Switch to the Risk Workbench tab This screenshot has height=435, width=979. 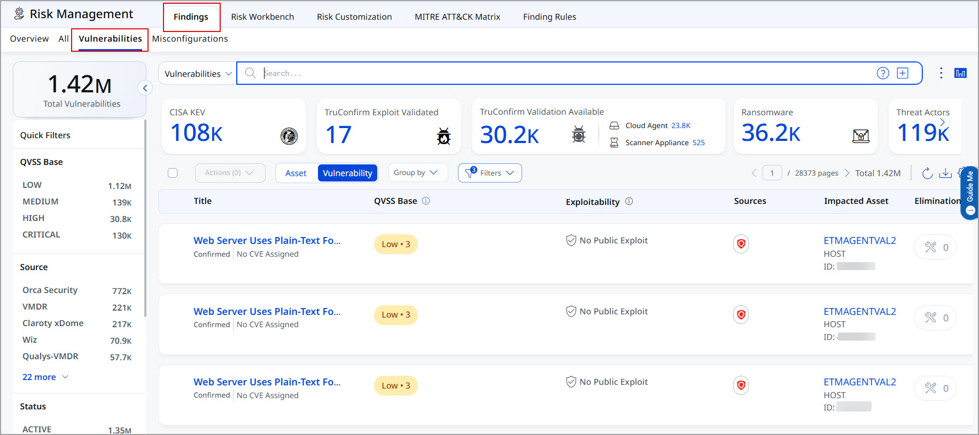(x=262, y=17)
